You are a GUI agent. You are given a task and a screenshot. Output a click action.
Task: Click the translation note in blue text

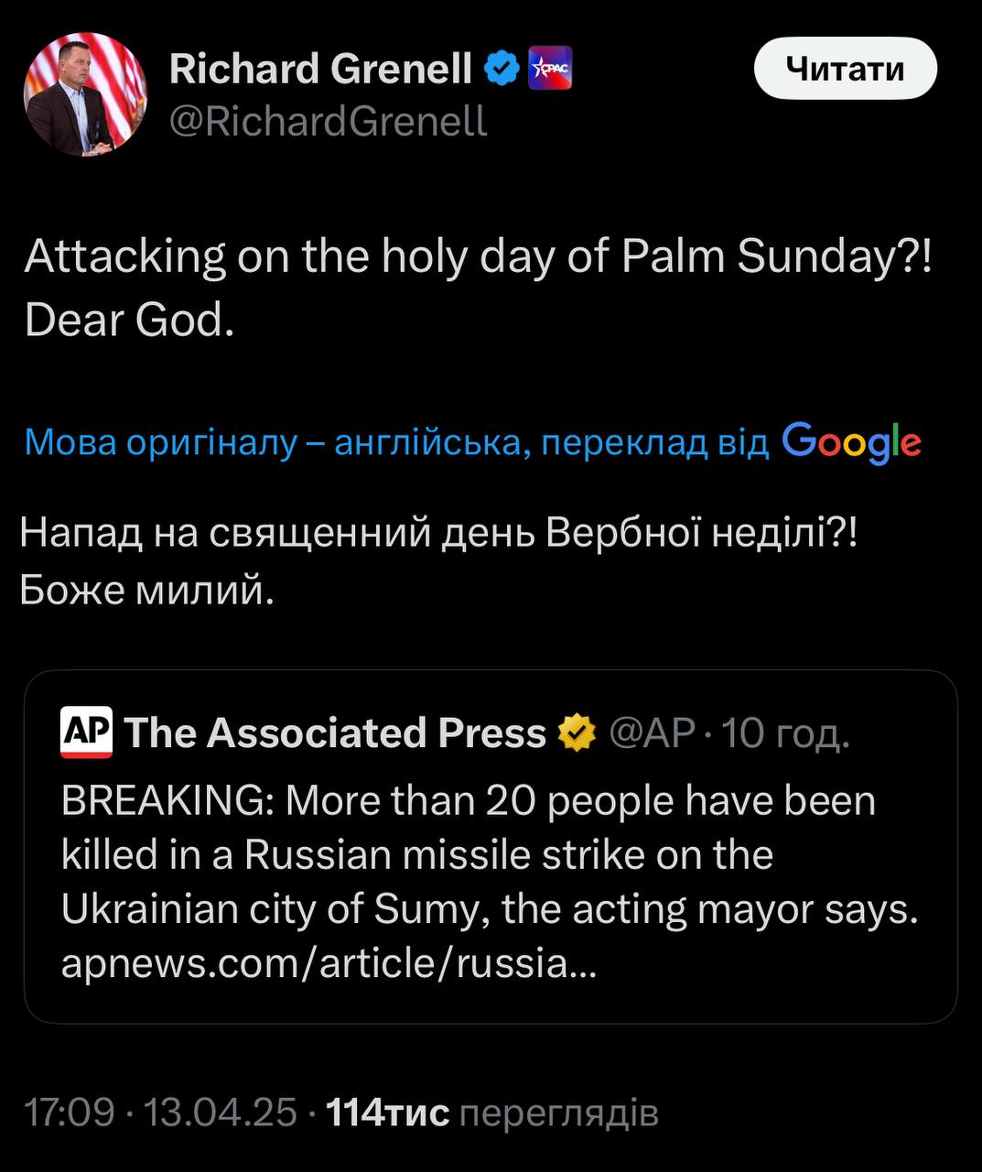(395, 442)
